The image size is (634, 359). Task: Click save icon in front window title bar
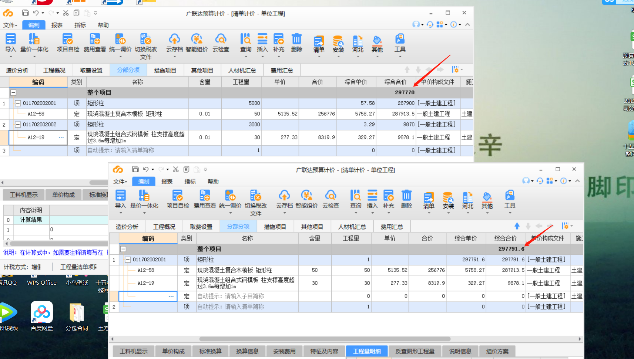(135, 169)
